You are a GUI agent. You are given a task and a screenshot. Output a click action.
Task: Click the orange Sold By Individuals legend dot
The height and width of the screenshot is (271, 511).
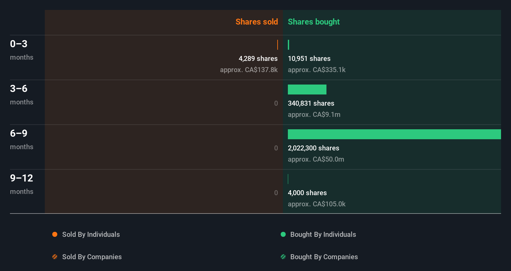[55, 234]
